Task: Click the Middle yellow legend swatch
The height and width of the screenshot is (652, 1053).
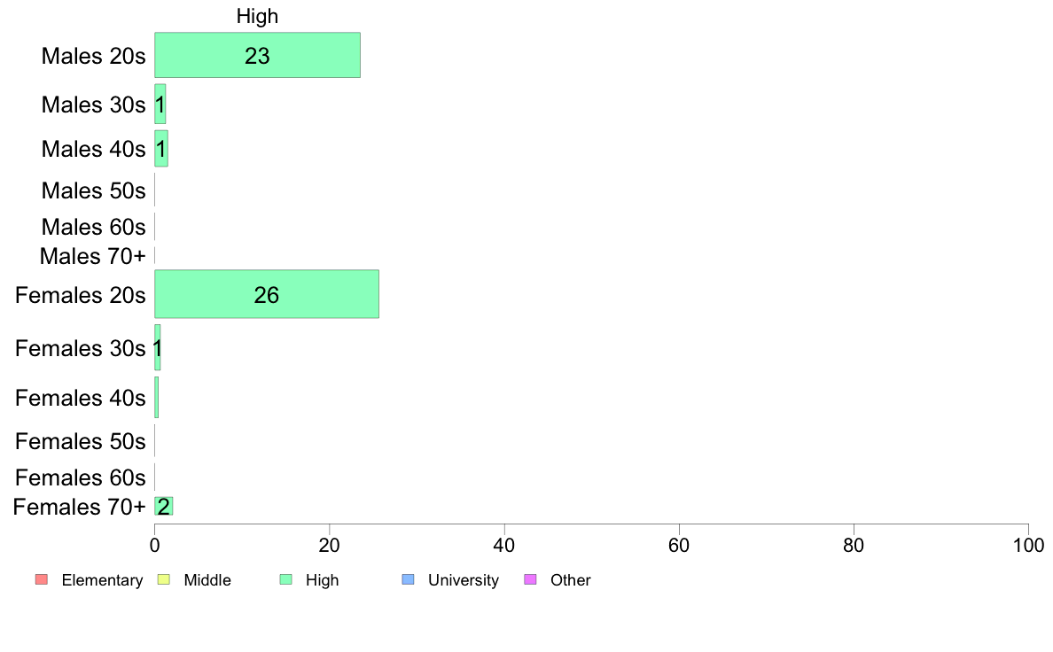Action: pos(163,579)
